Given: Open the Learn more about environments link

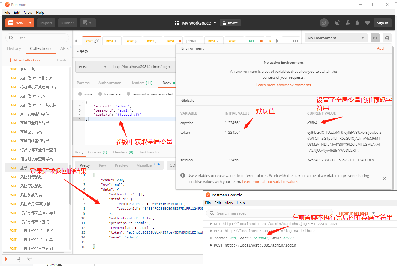Looking at the screenshot, I should (x=283, y=85).
